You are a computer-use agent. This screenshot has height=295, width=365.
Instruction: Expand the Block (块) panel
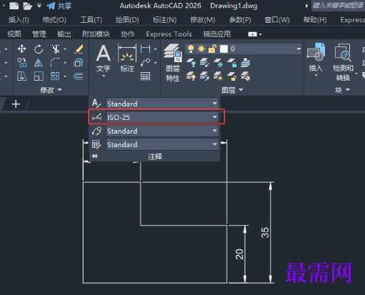[342, 90]
